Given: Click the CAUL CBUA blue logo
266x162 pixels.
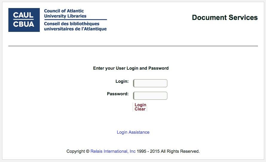Looking at the screenshot, I should (24, 20).
